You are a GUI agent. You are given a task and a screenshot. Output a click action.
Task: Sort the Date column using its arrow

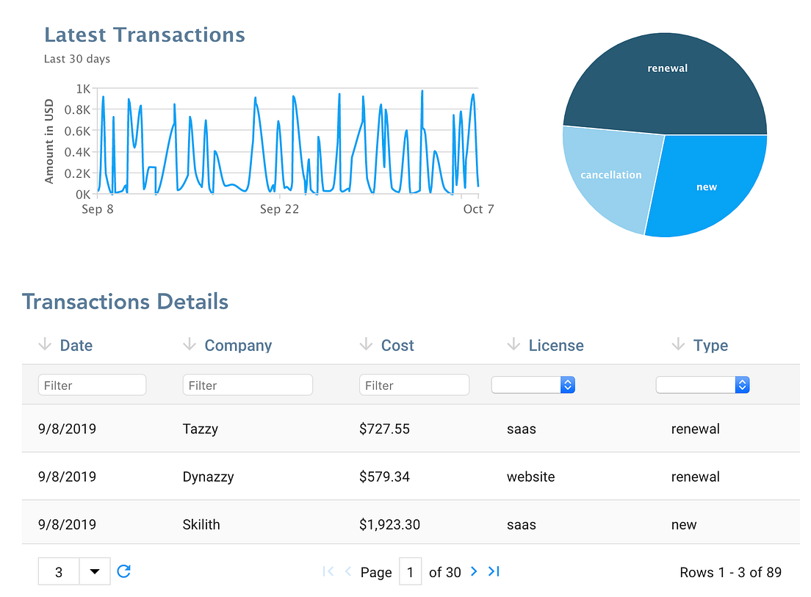44,345
